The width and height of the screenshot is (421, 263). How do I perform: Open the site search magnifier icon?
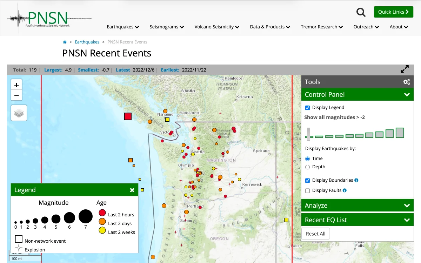click(x=361, y=12)
